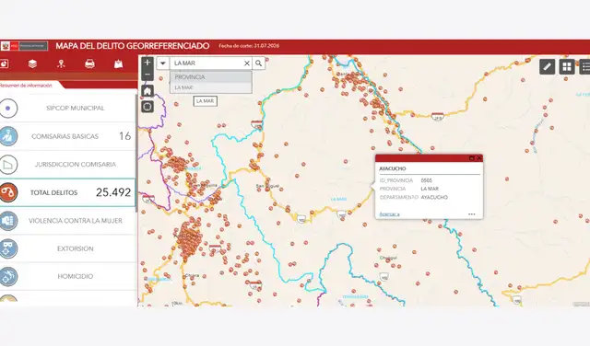Open popup more options ellipsis

(471, 214)
